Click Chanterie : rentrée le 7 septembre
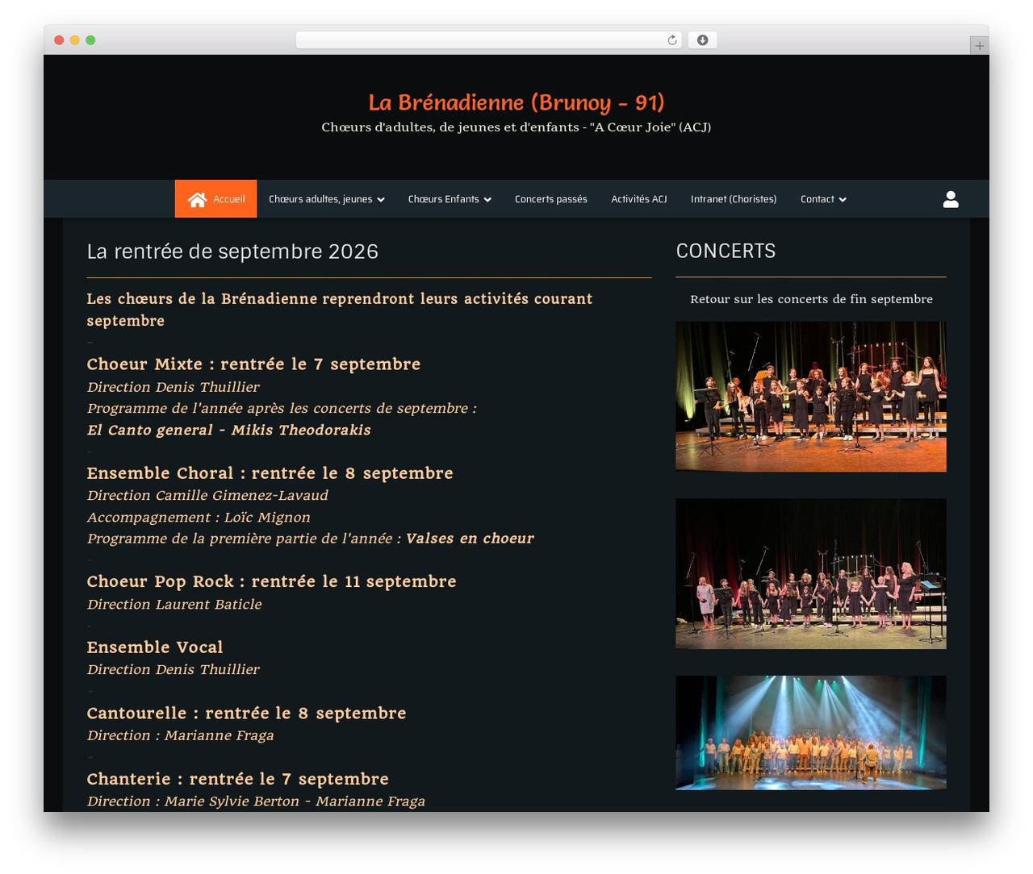1033x874 pixels. pos(237,779)
